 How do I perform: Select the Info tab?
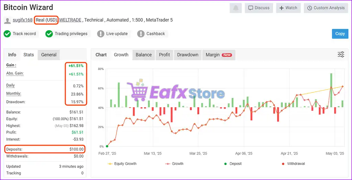click(12, 55)
